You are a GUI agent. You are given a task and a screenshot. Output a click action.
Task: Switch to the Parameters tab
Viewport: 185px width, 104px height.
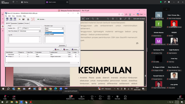14,23
